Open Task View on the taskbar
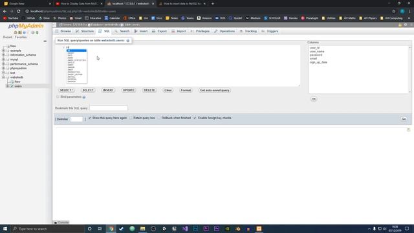This screenshot has width=414, height=233. 100,228
